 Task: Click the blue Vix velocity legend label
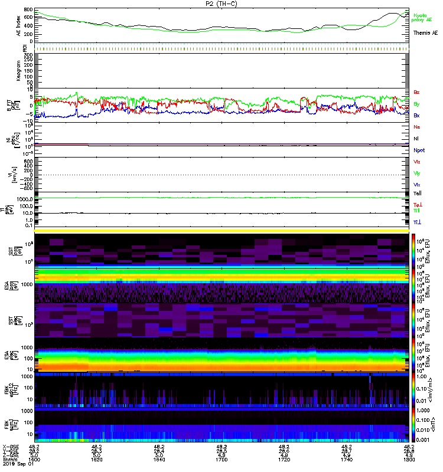click(x=416, y=185)
